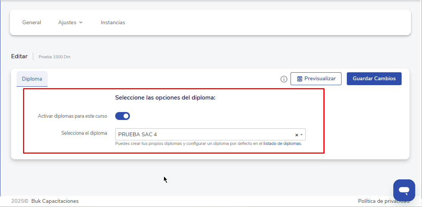Screen dimensions: 422x207
Task: Open the chat support bubble widget
Action: pyautogui.click(x=404, y=190)
